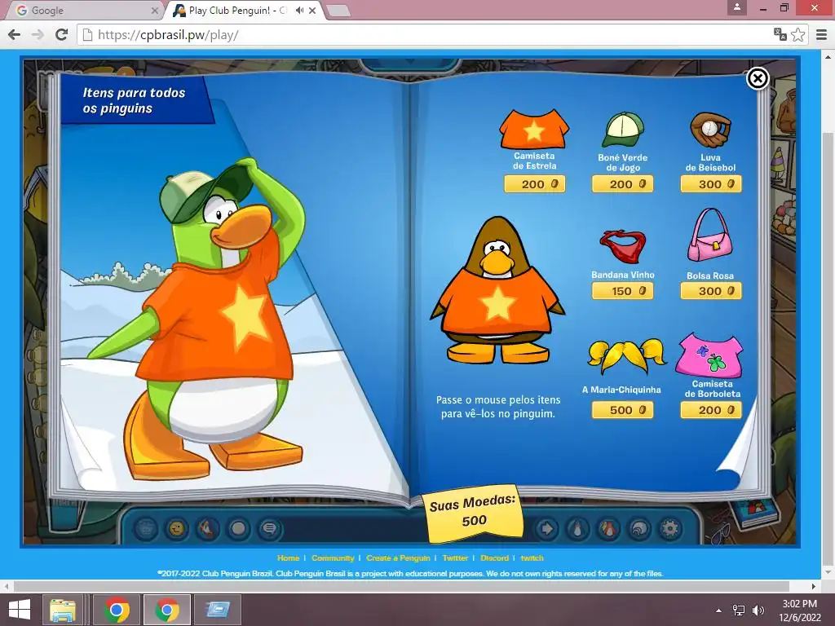Click the translate page icon
Viewport: 835px width, 626px height.
[780, 34]
